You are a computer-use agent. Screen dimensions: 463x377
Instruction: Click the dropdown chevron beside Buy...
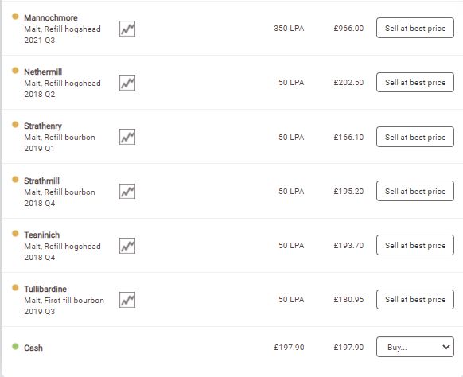coord(446,347)
